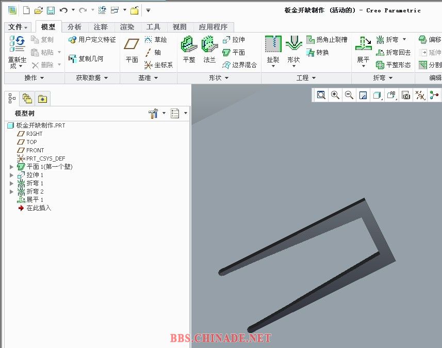Switch to the 注释 (Annotate) tab
Image resolution: width=442 pixels, height=348 pixels.
[x=101, y=27]
